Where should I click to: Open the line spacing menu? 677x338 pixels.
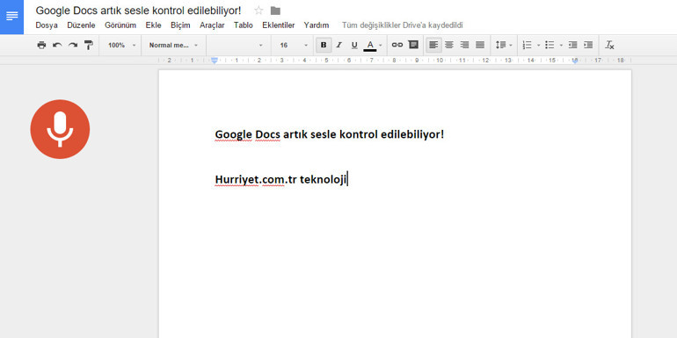(x=504, y=45)
